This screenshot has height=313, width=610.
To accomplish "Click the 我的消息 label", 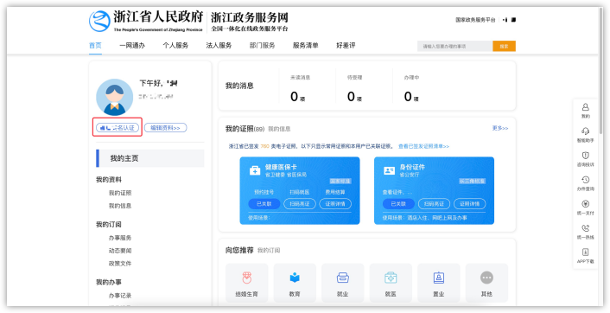I will coord(239,86).
